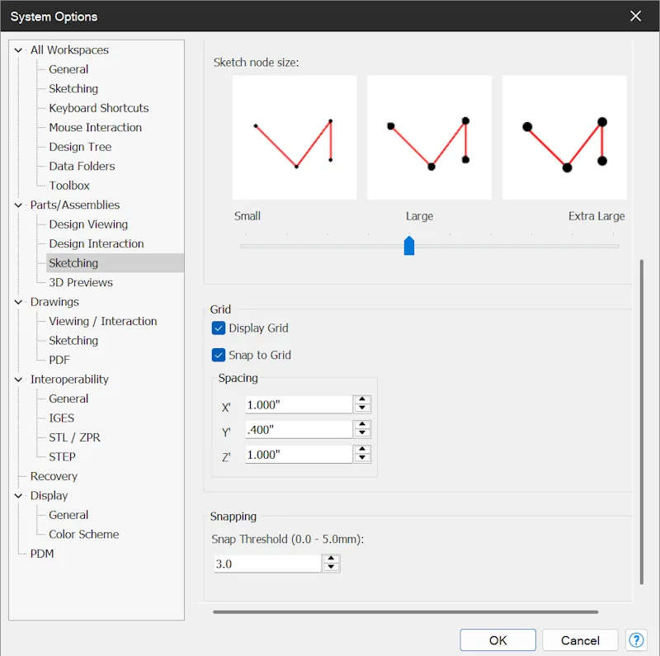Open Keyboard Shortcuts options
The width and height of the screenshot is (660, 656).
(99, 108)
